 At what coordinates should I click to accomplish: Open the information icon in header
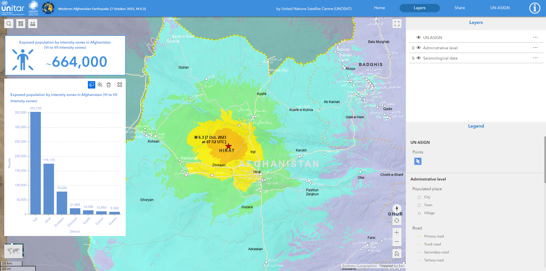point(534,8)
